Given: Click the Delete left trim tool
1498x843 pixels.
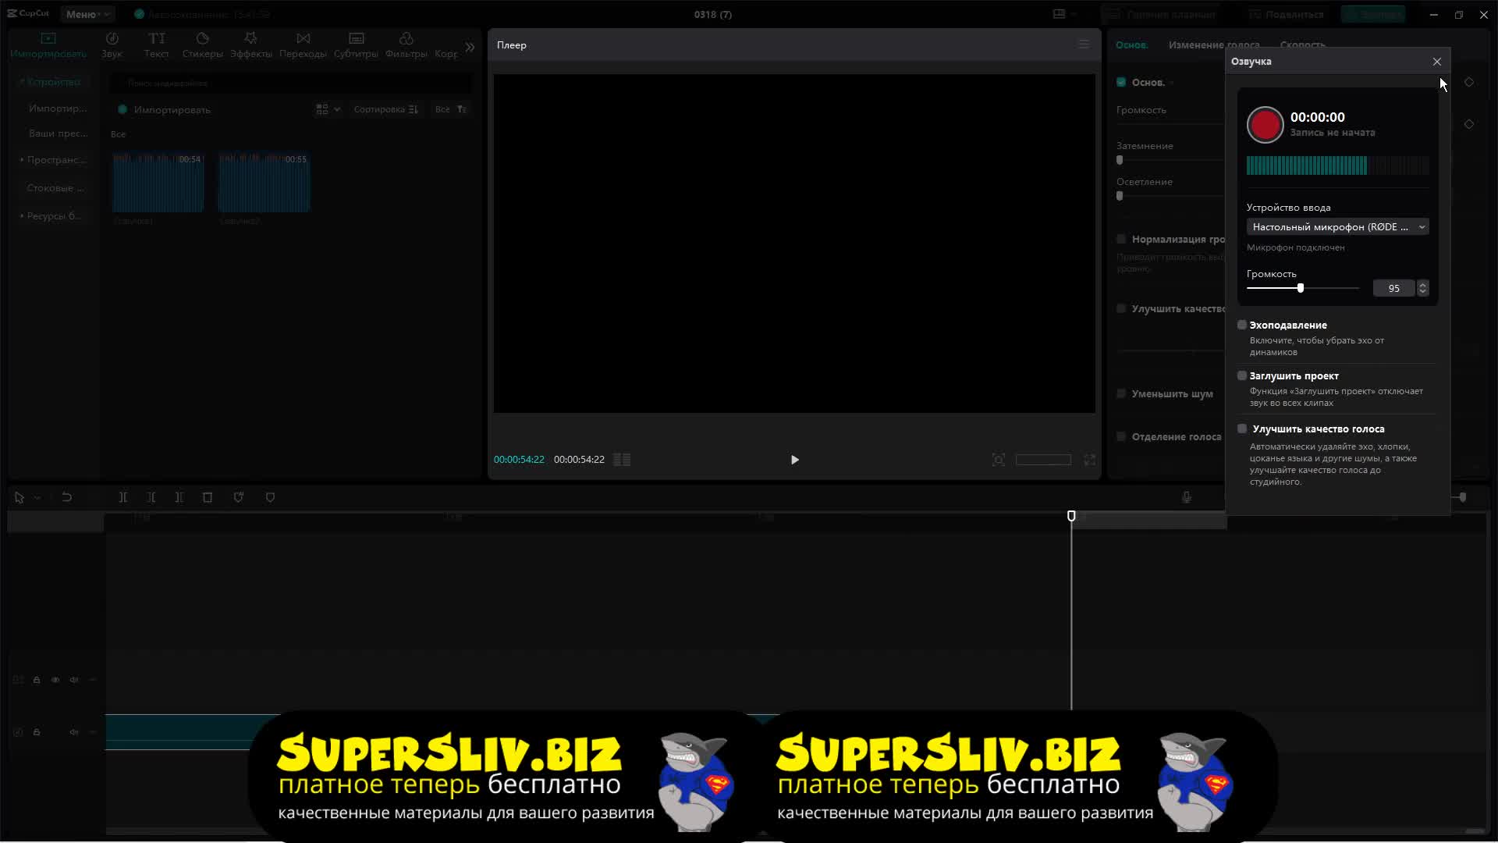Looking at the screenshot, I should [151, 497].
